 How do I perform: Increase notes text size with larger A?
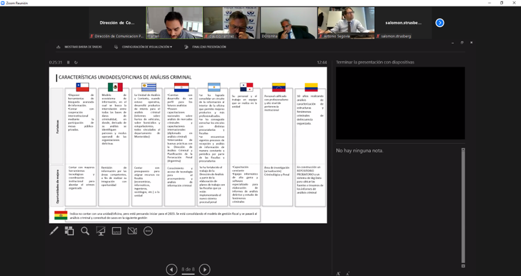[x=339, y=273]
